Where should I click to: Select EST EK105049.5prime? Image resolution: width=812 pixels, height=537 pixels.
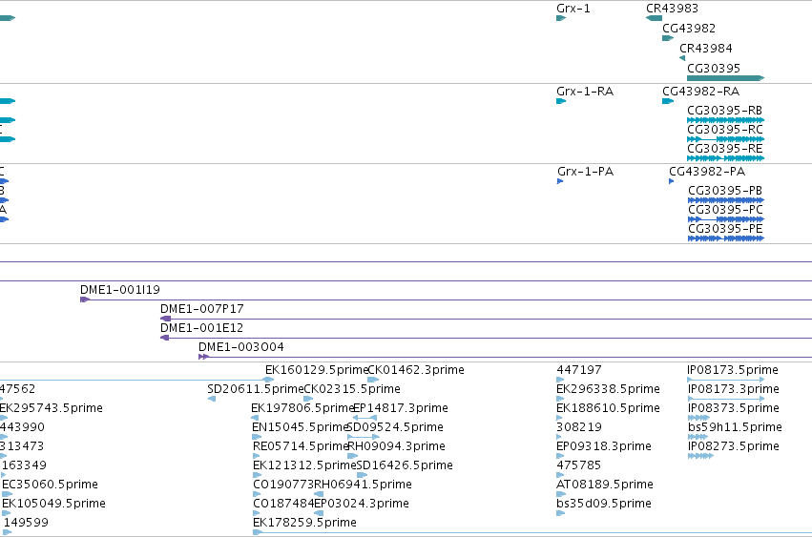coord(7,514)
